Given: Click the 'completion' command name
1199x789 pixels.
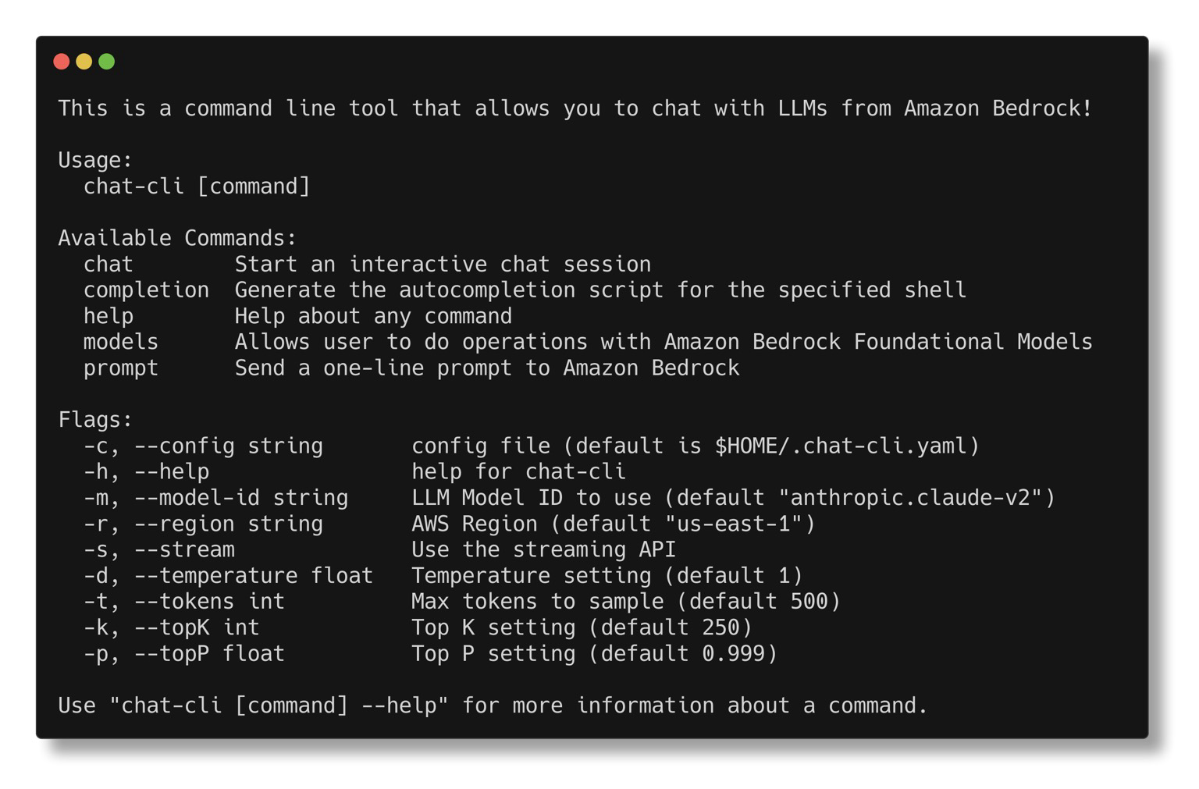Looking at the screenshot, I should [x=146, y=290].
